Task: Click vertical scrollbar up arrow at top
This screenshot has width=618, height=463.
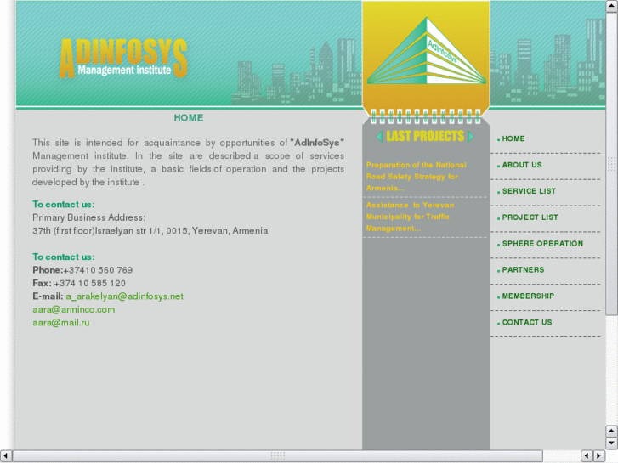Action: (611, 6)
